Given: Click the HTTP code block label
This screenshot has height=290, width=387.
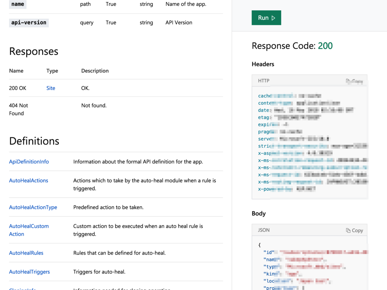Looking at the screenshot, I should 263,81.
